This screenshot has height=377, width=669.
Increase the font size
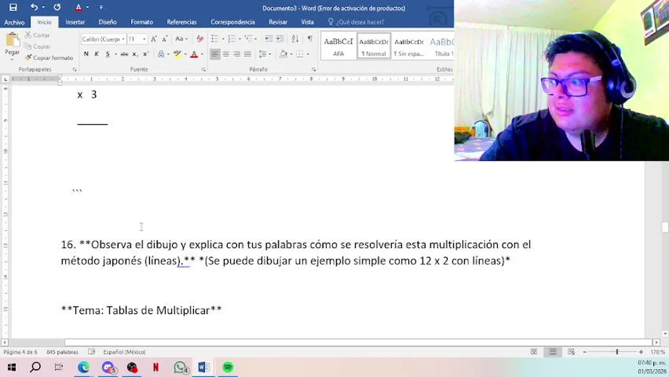coord(154,39)
